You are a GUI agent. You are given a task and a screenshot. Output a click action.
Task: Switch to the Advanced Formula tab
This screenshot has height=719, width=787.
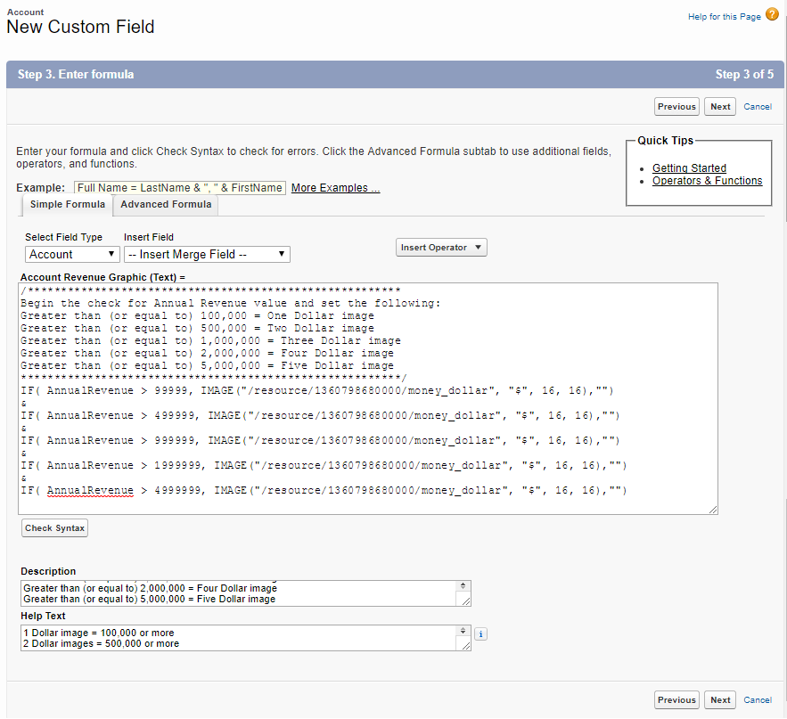[166, 205]
